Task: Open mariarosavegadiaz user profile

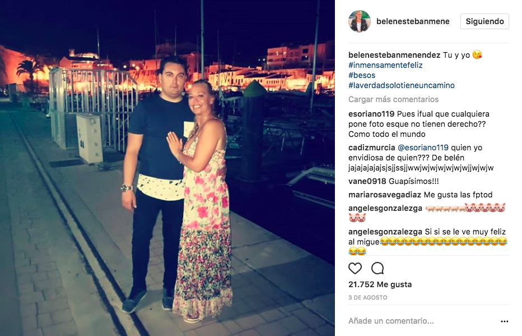Action: [x=385, y=195]
